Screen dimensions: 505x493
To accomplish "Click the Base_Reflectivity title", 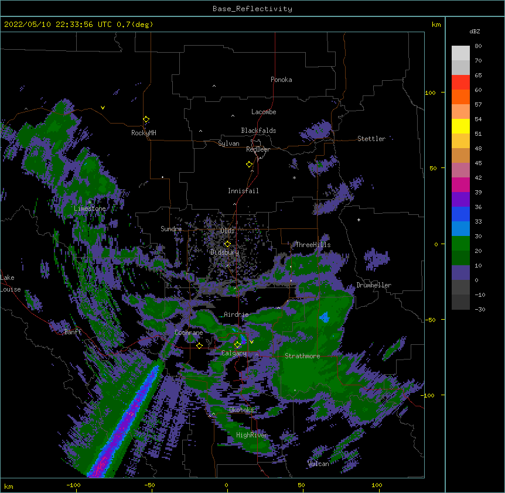I will (252, 9).
